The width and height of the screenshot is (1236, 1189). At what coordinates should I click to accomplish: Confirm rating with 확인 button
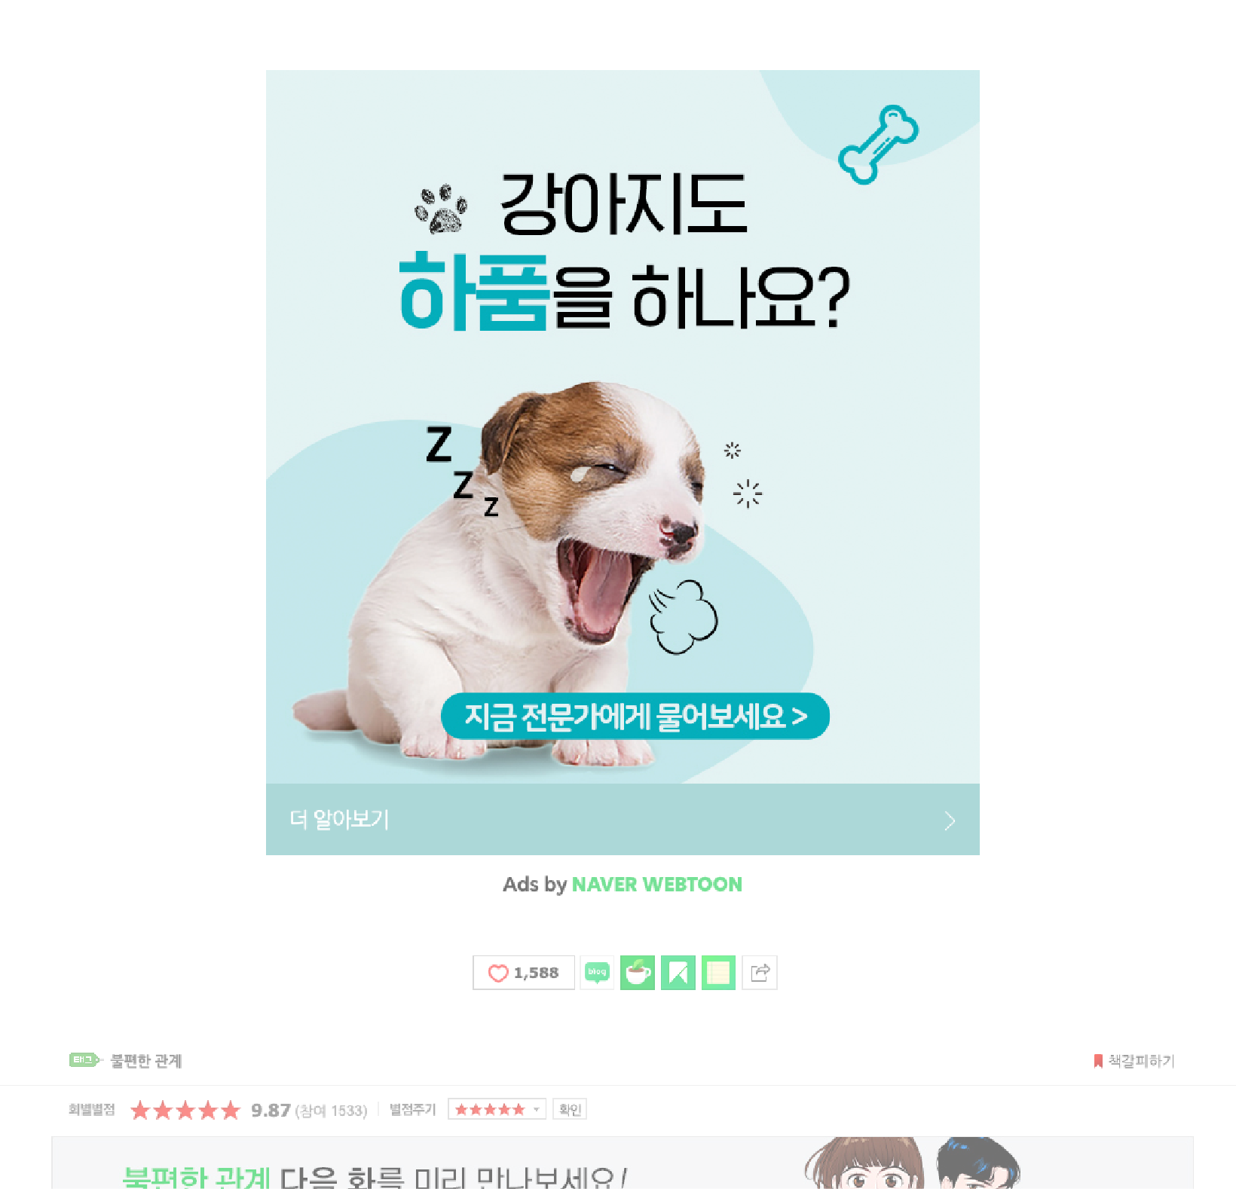pos(570,1109)
